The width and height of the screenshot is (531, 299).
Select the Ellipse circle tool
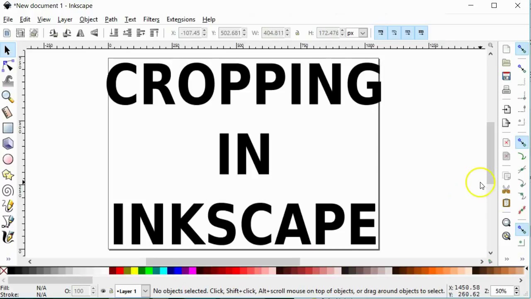(x=7, y=159)
